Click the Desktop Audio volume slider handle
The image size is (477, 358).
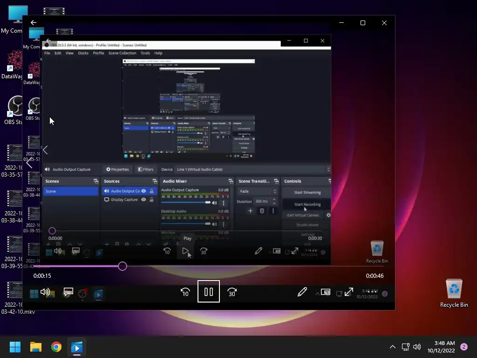click(208, 224)
